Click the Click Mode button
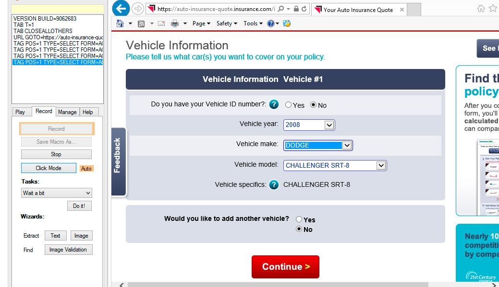Viewport: 499px width, 287px height. coord(49,168)
